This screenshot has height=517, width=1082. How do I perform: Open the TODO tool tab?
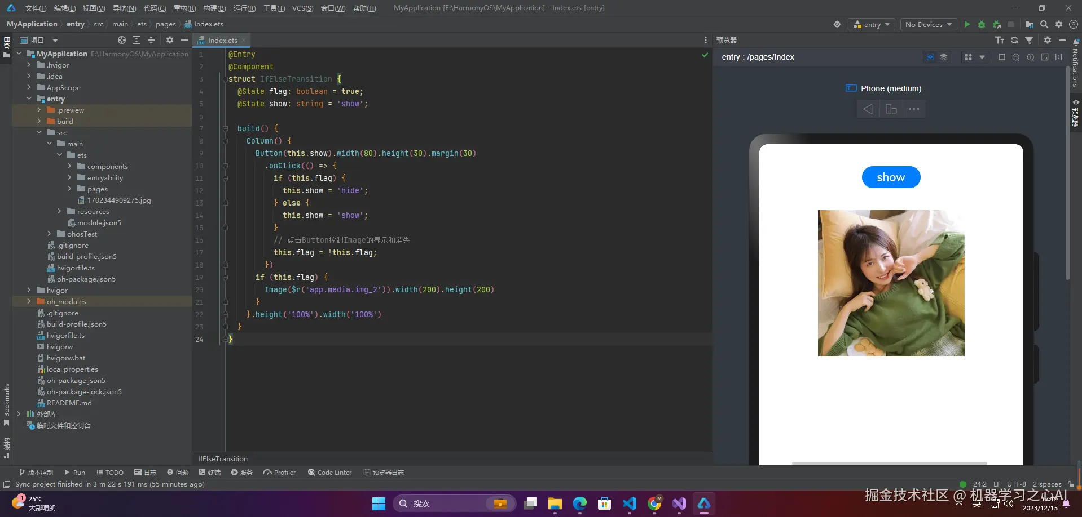(x=109, y=473)
